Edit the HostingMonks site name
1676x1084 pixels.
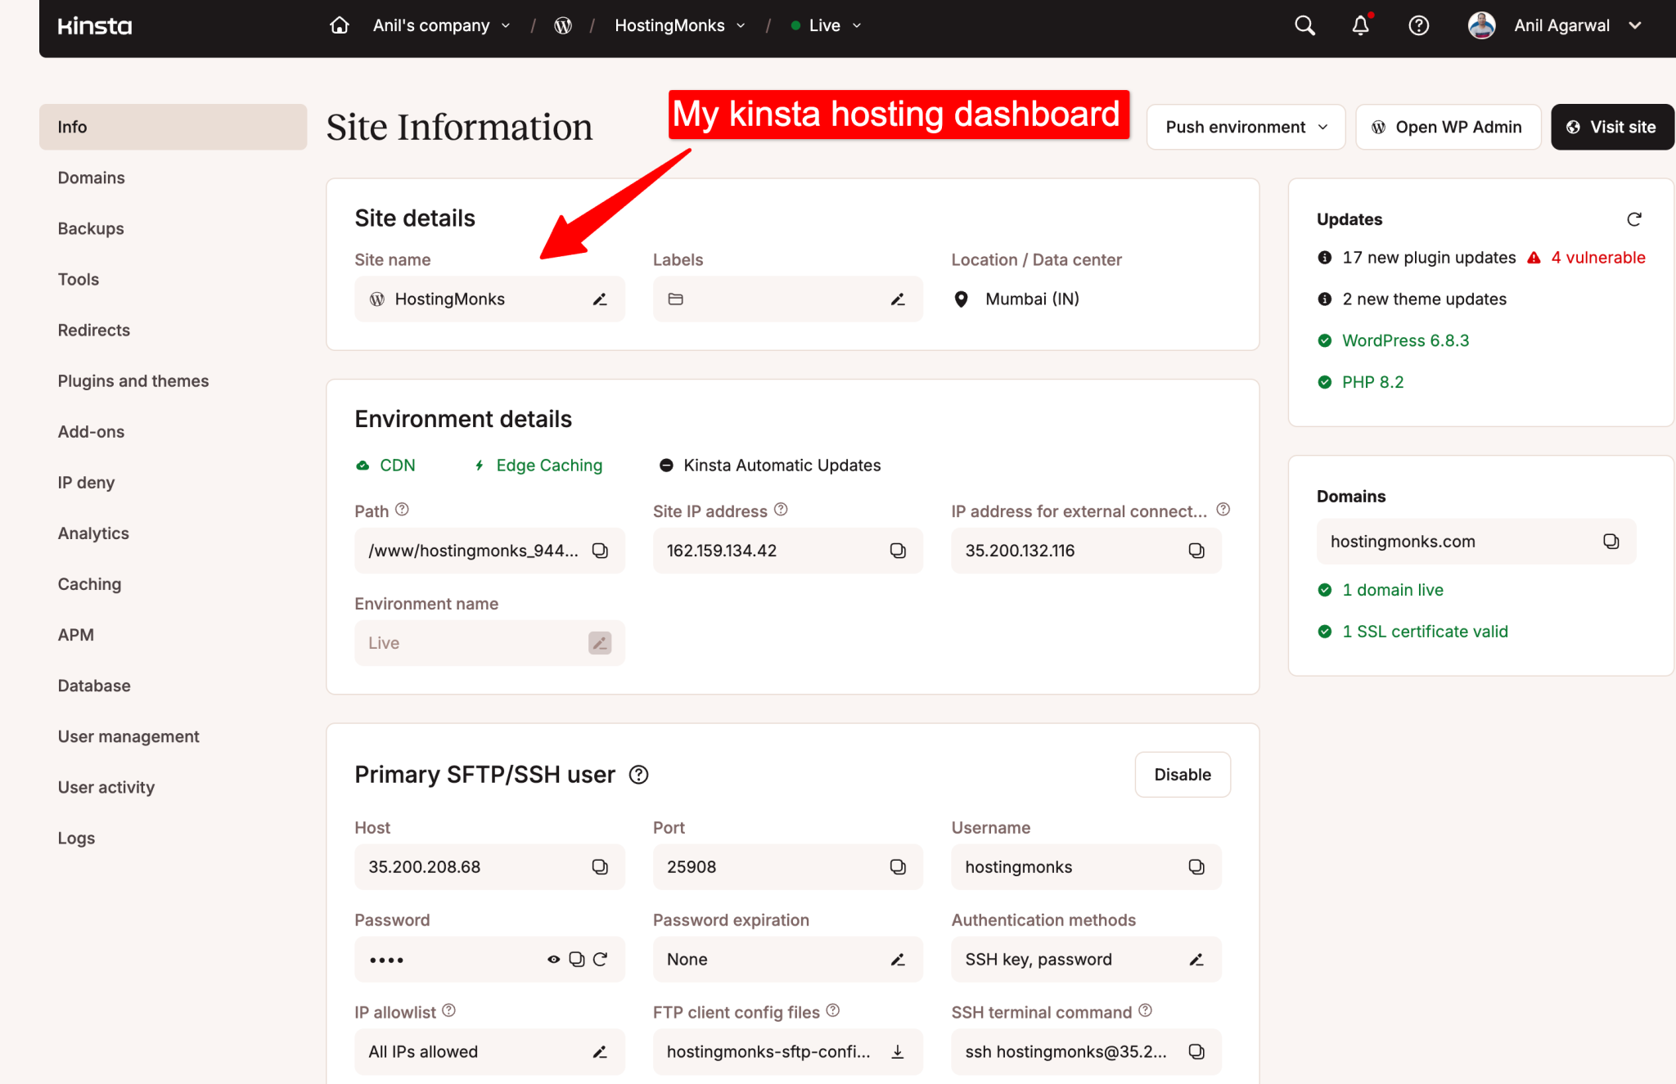coord(599,299)
